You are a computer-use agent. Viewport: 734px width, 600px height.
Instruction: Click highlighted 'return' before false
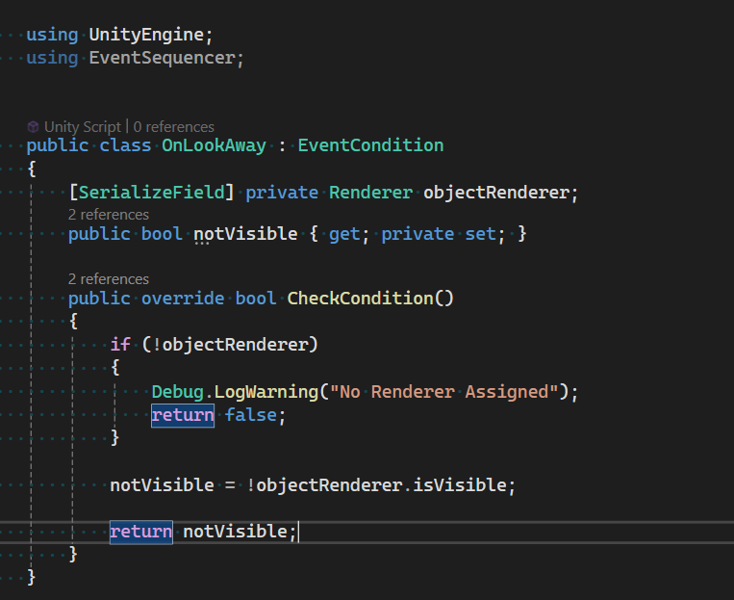point(183,415)
